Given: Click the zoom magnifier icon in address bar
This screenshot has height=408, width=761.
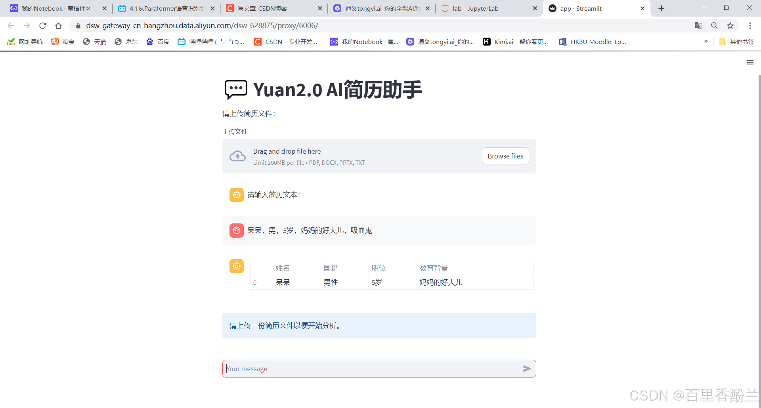Looking at the screenshot, I should click(x=714, y=26).
